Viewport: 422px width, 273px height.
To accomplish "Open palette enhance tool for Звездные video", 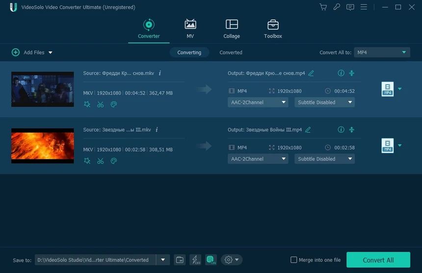I will pos(114,161).
